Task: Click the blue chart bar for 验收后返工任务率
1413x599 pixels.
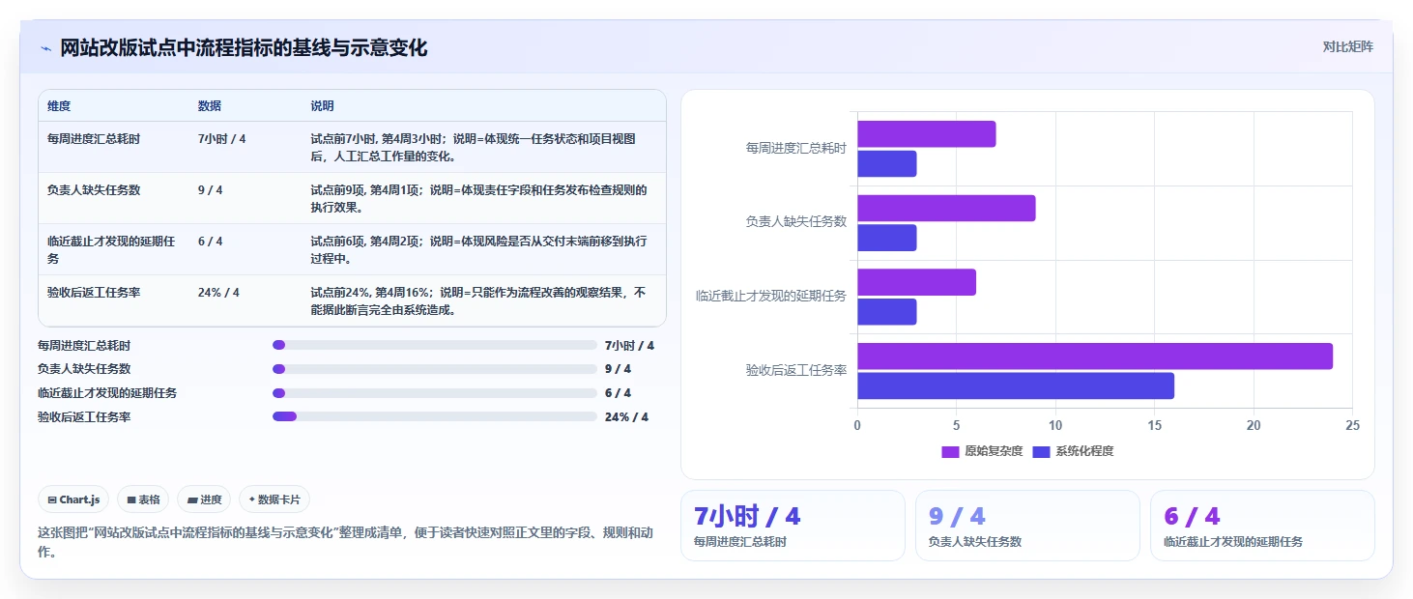Action: [1016, 385]
